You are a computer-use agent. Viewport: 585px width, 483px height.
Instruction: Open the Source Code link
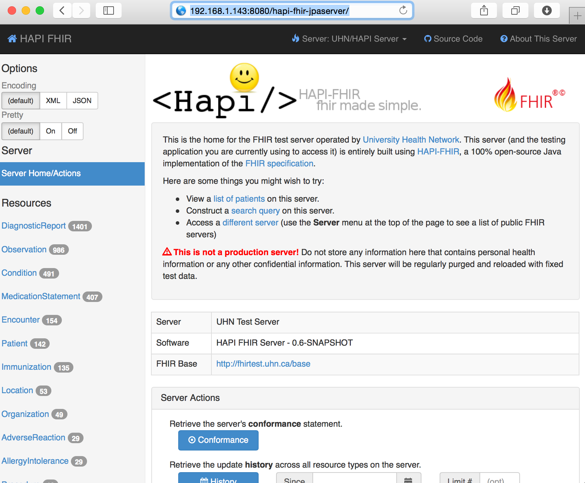(x=453, y=39)
